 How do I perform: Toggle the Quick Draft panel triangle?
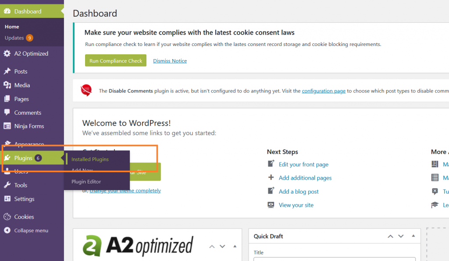click(413, 236)
